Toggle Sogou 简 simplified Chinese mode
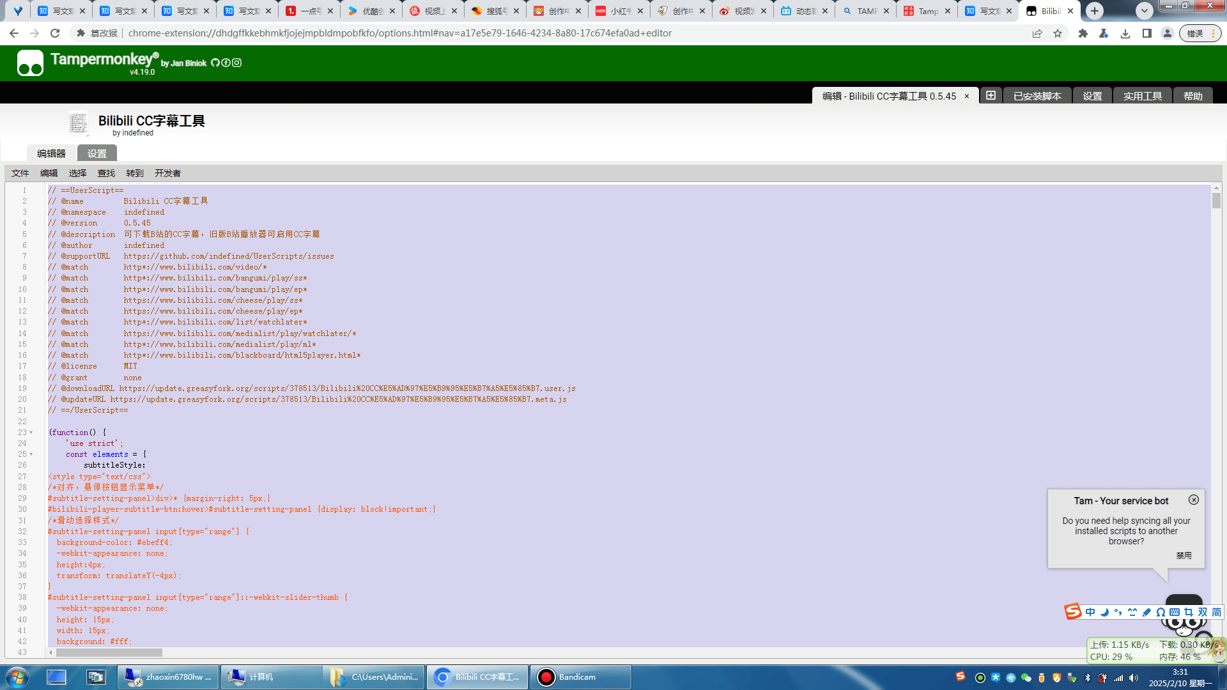 (1217, 612)
